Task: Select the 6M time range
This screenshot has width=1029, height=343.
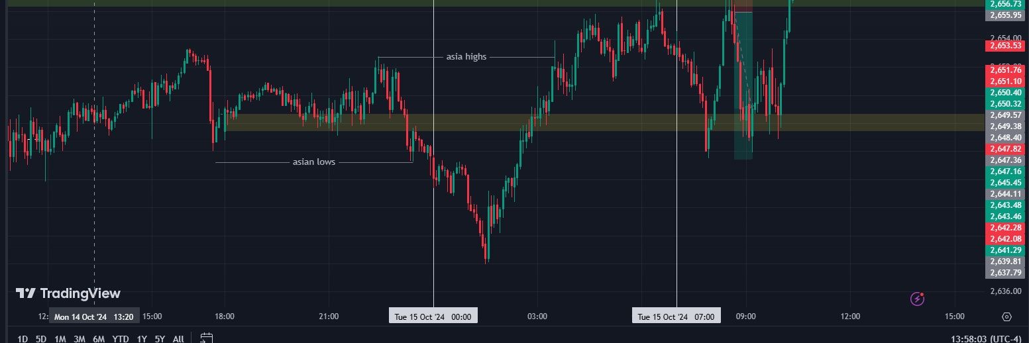Action: point(99,339)
